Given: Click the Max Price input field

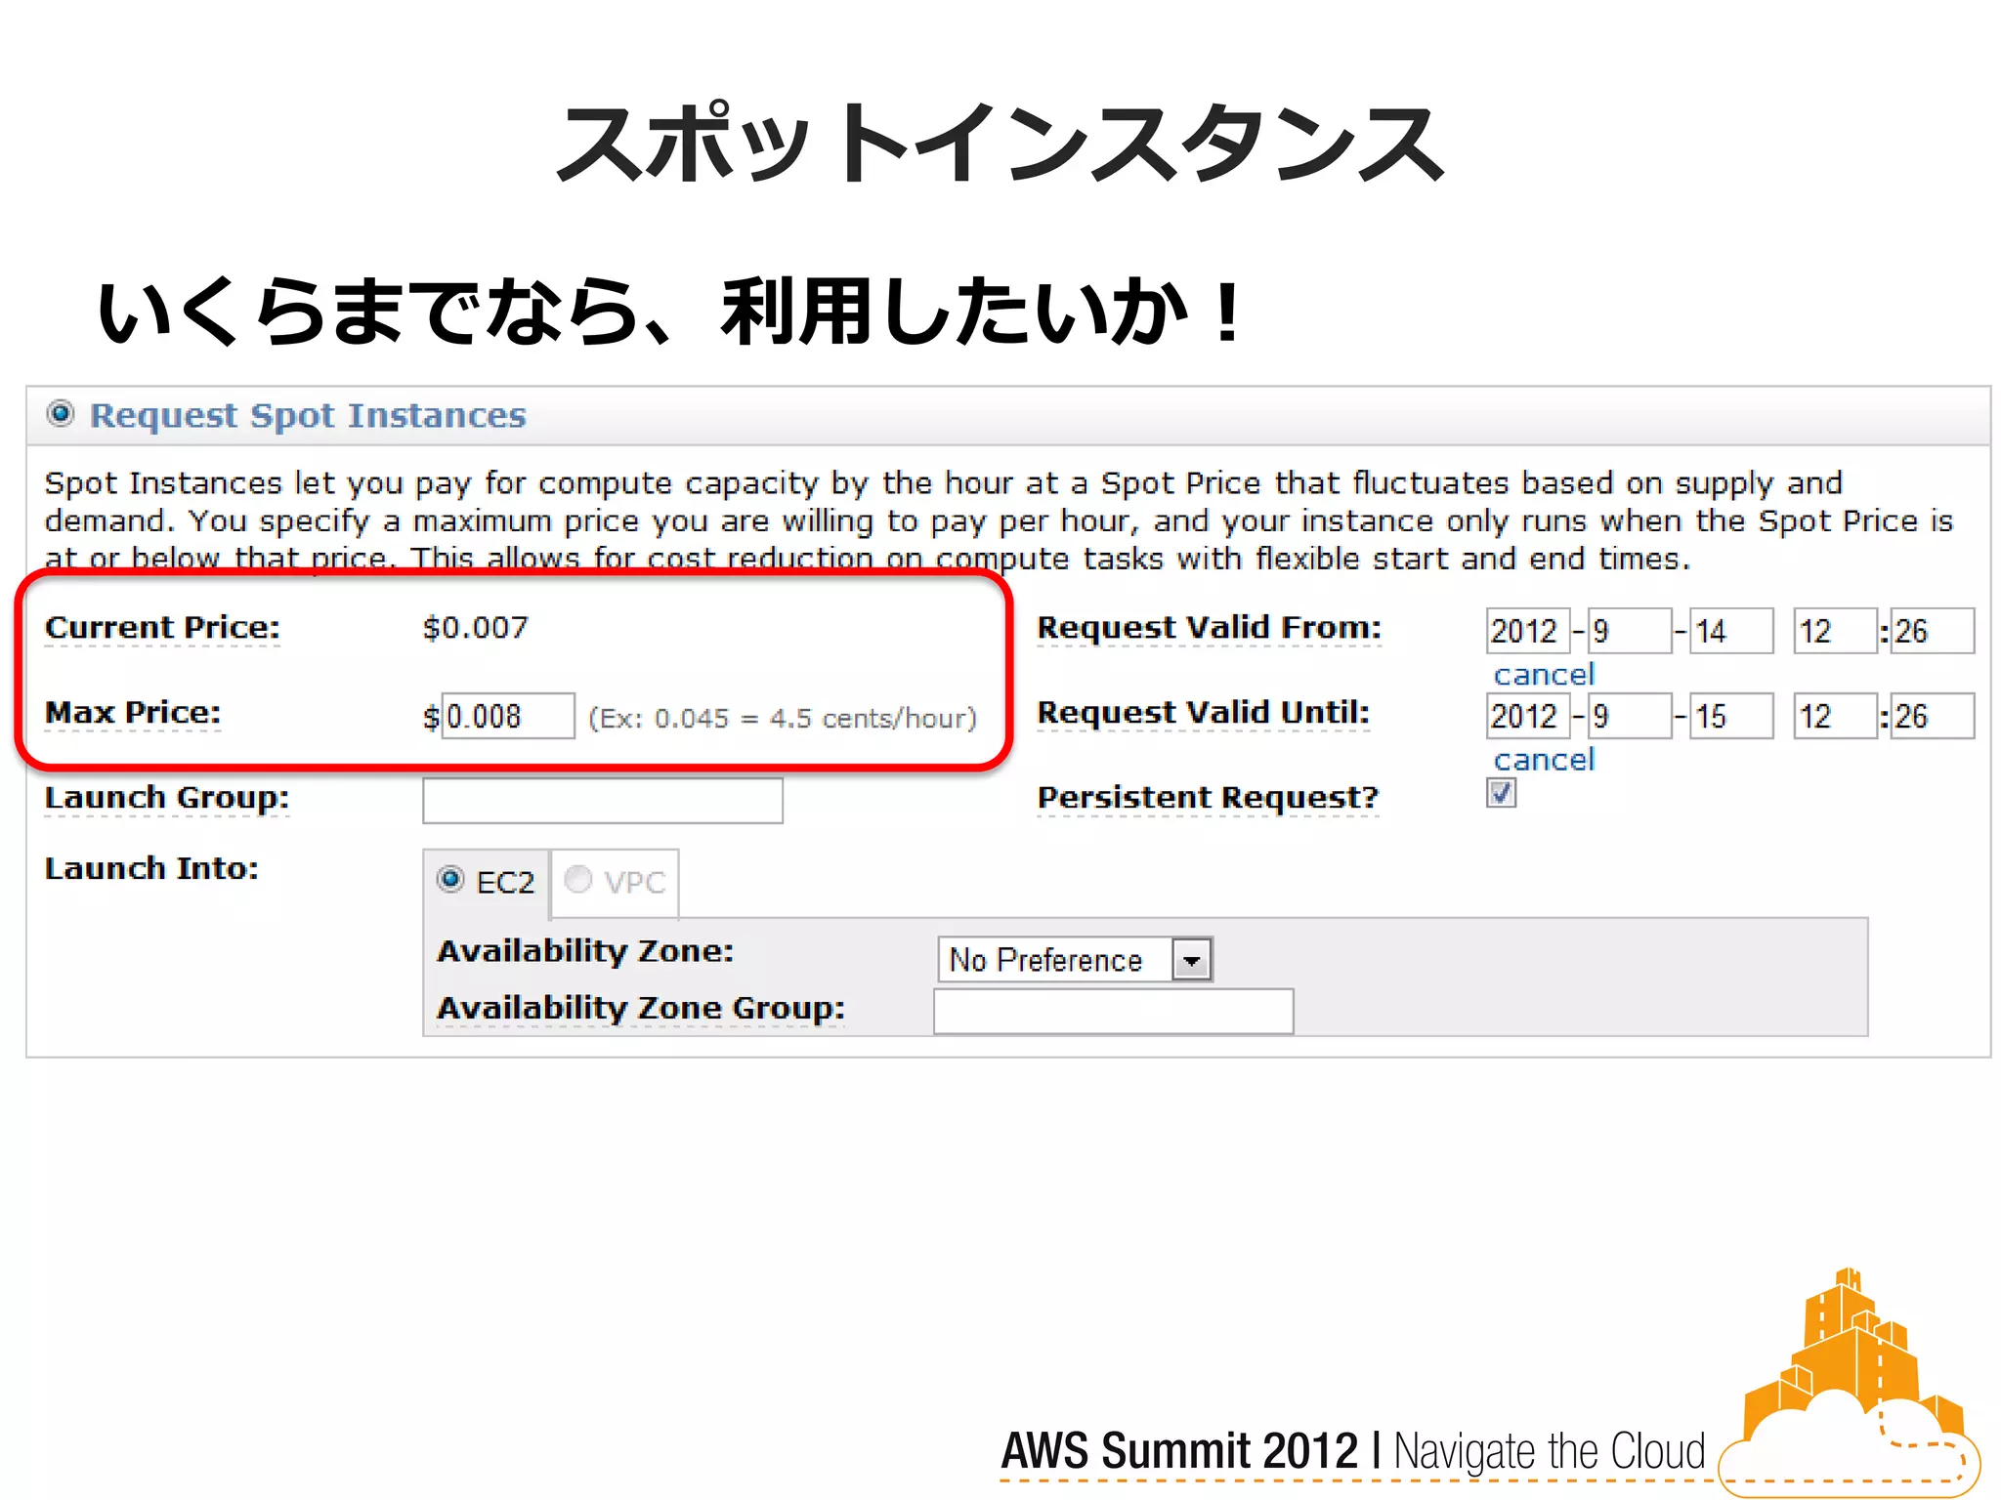Looking at the screenshot, I should click(x=508, y=716).
